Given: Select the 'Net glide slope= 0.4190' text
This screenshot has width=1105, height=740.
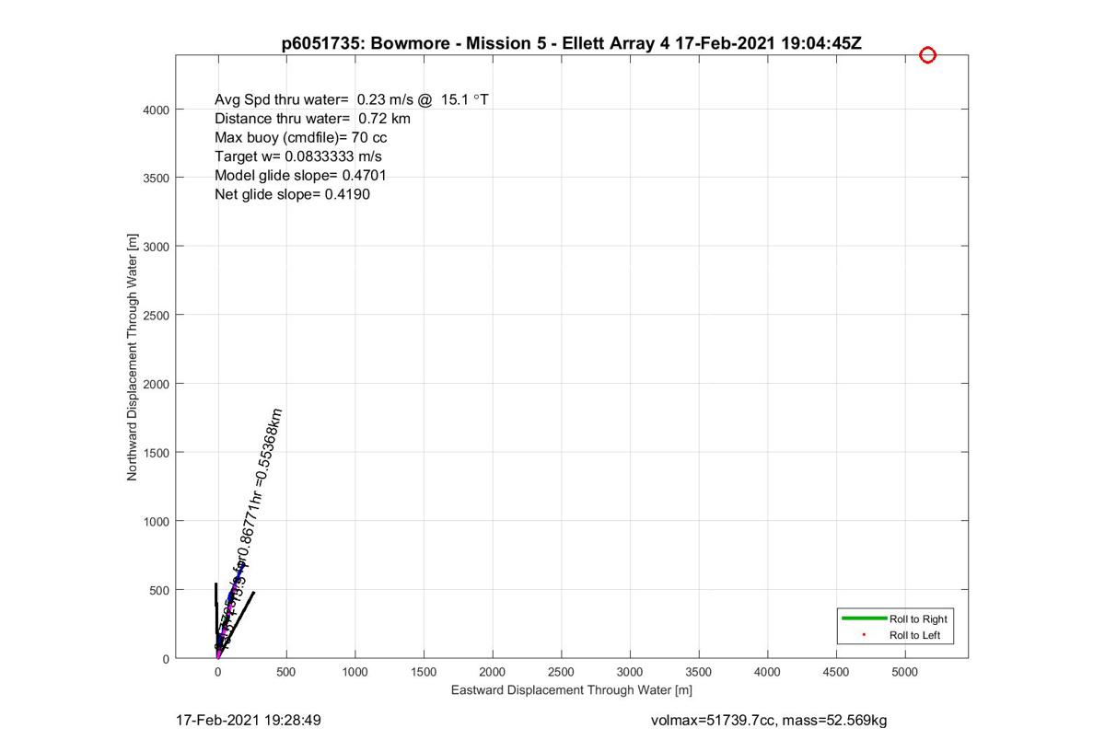Looking at the screenshot, I should click(x=292, y=194).
